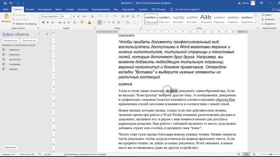Viewport: 280px width, 157px height.
Task: Open the Макет ribbon tab
Action: 59,9
